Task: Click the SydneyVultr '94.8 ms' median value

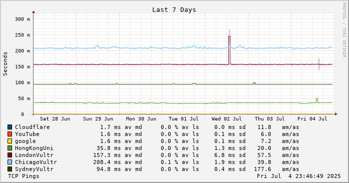Action: [x=109, y=169]
